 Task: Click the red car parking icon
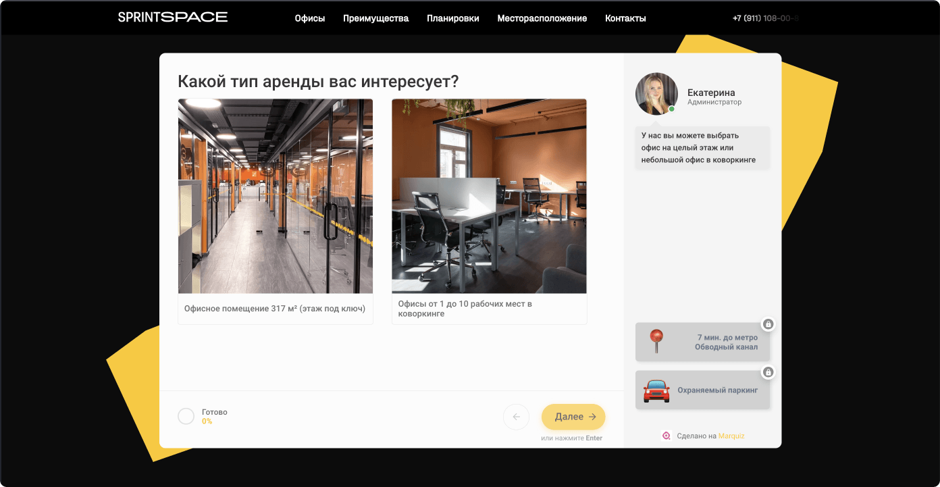(x=656, y=390)
